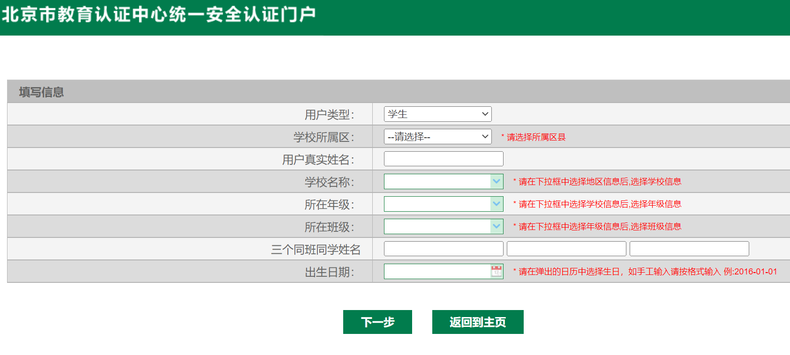This screenshot has width=790, height=355.
Task: Click the 用户真实姓名 text field
Action: coord(443,159)
